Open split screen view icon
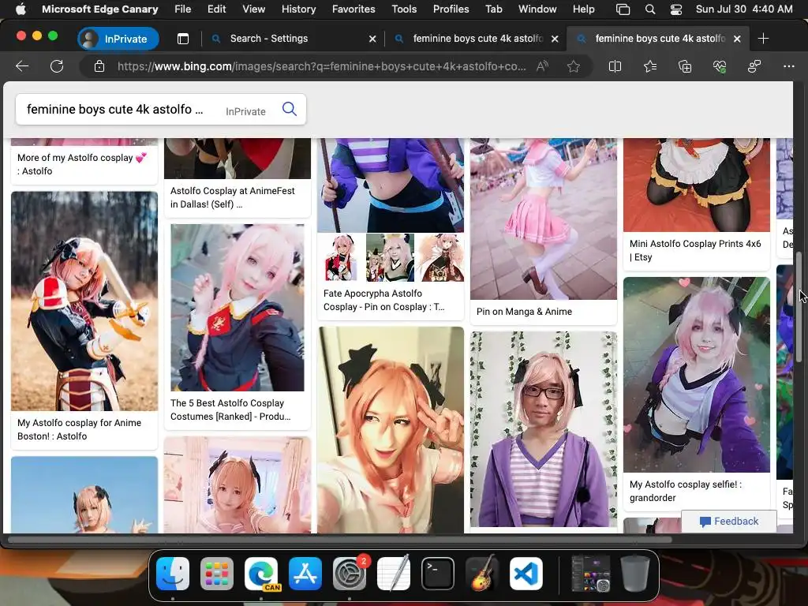 [615, 66]
